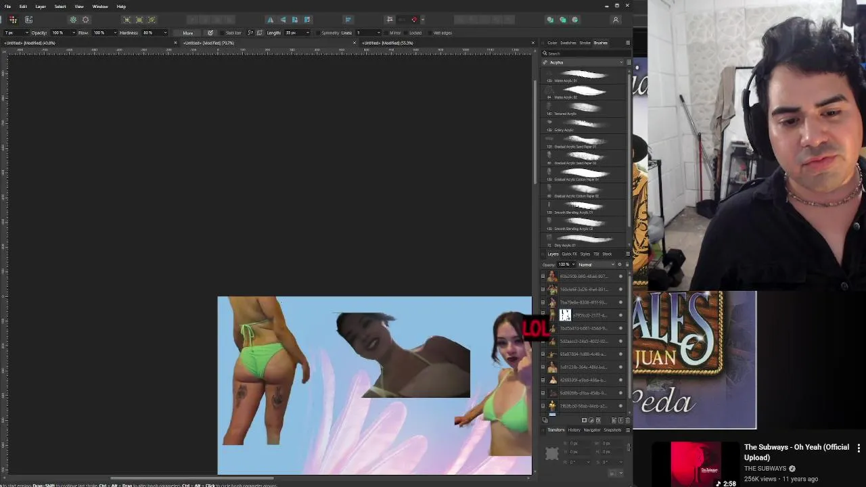Click the Affinity persona icon at toolbar start
This screenshot has width=866, height=487.
pos(13,20)
